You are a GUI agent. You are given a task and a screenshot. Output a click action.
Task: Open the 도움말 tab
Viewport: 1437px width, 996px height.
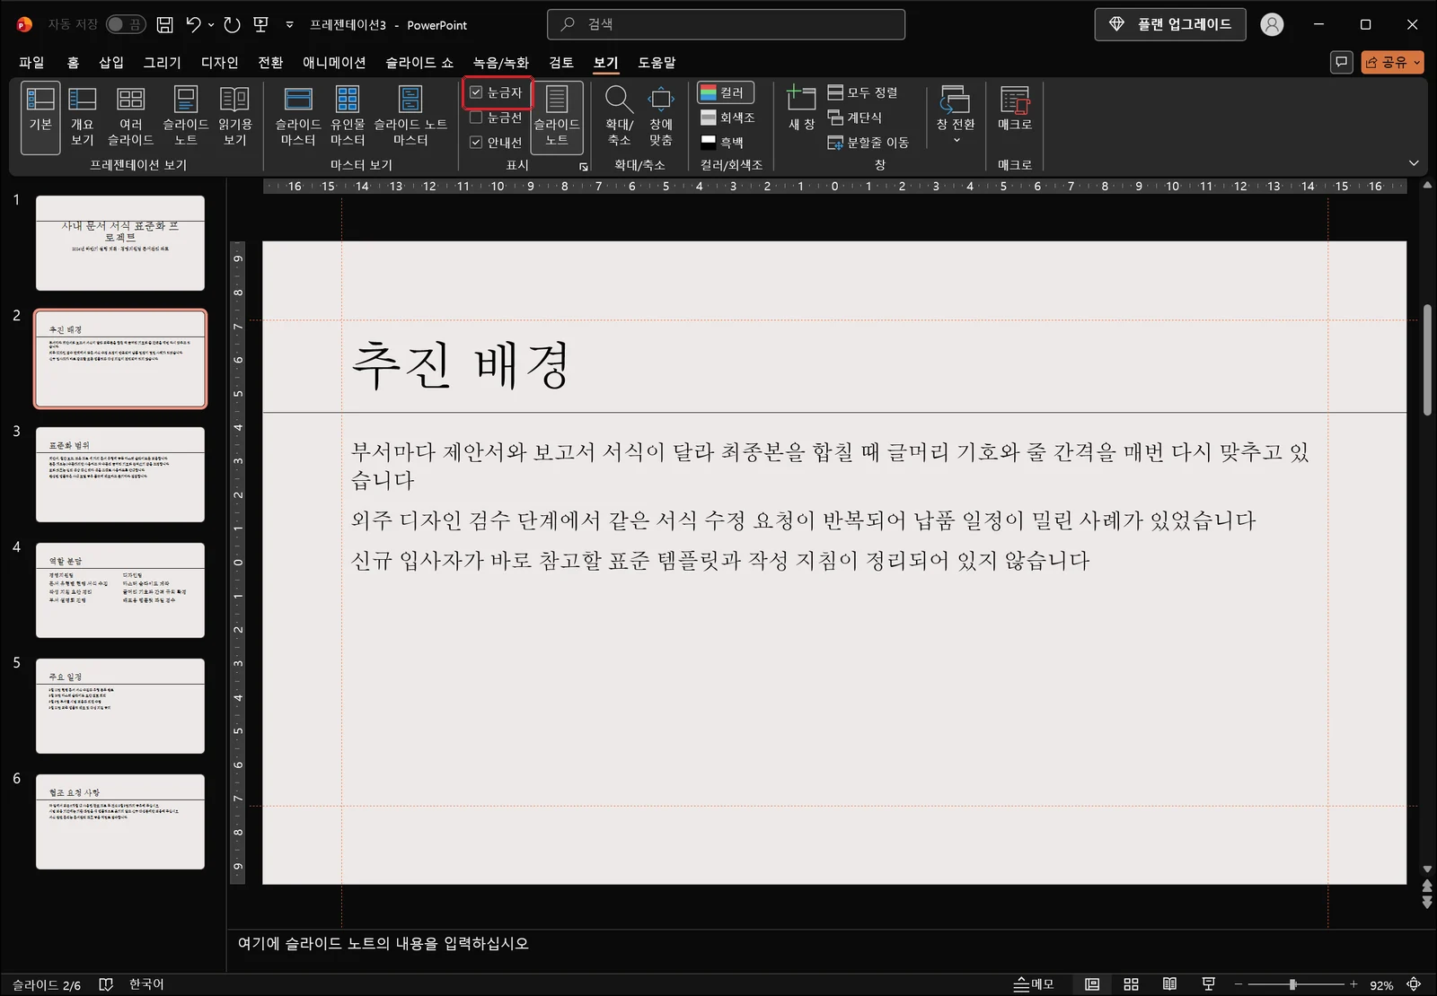click(657, 62)
